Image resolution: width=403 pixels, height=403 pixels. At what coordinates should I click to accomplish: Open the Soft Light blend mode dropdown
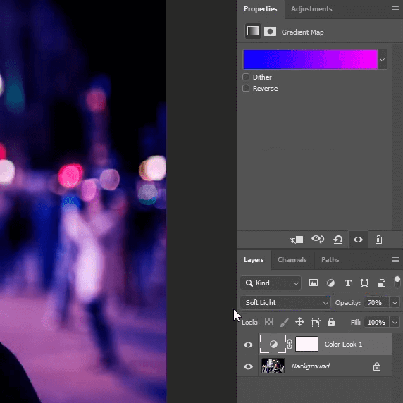coord(285,303)
